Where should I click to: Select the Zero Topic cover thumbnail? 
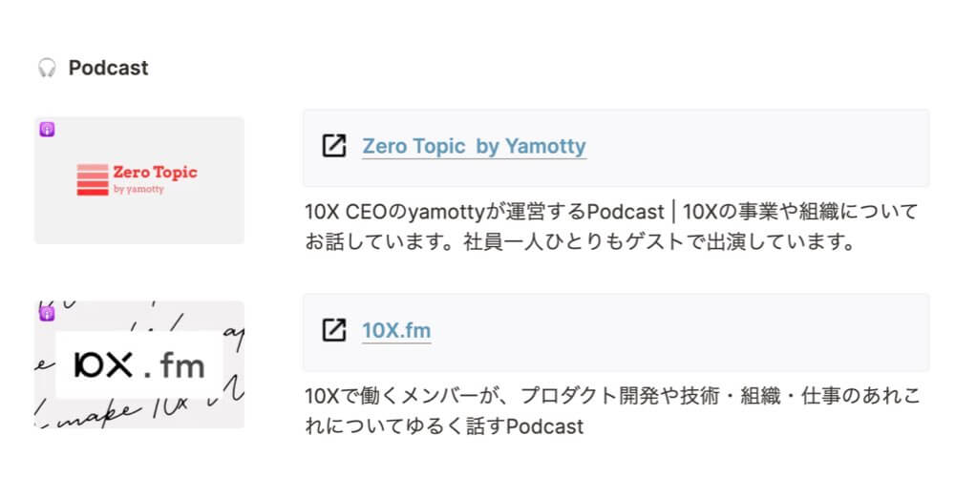coord(139,180)
